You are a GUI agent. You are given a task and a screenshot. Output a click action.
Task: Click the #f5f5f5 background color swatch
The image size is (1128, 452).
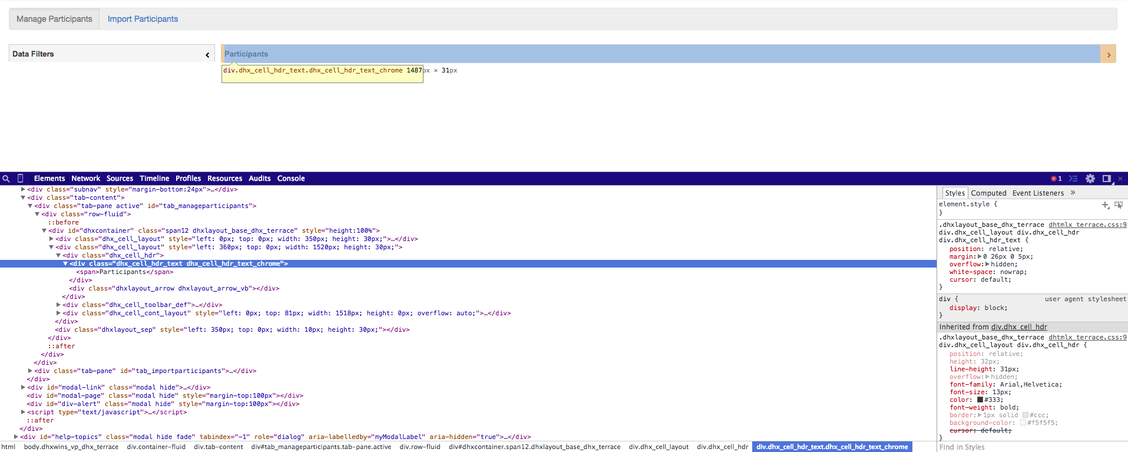coord(1023,423)
